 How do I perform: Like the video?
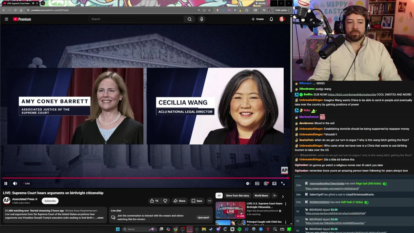pyautogui.click(x=154, y=201)
